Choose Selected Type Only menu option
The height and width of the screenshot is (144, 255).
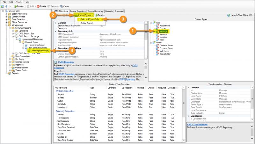click(x=90, y=19)
